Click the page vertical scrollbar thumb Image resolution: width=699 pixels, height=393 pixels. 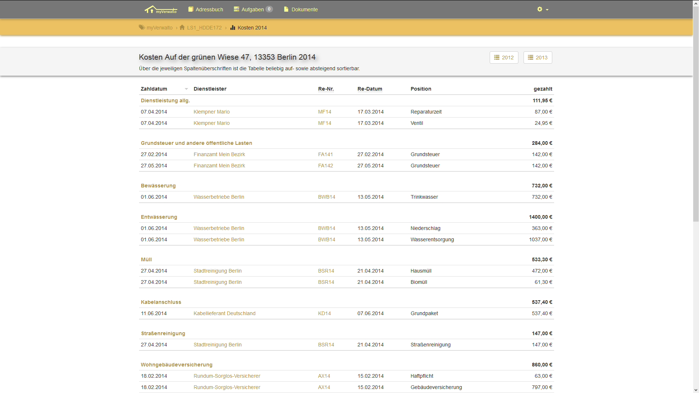tap(696, 113)
